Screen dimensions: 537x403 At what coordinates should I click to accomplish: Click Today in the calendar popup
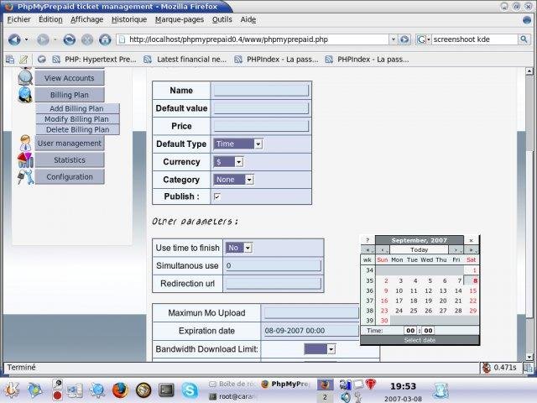(x=420, y=250)
